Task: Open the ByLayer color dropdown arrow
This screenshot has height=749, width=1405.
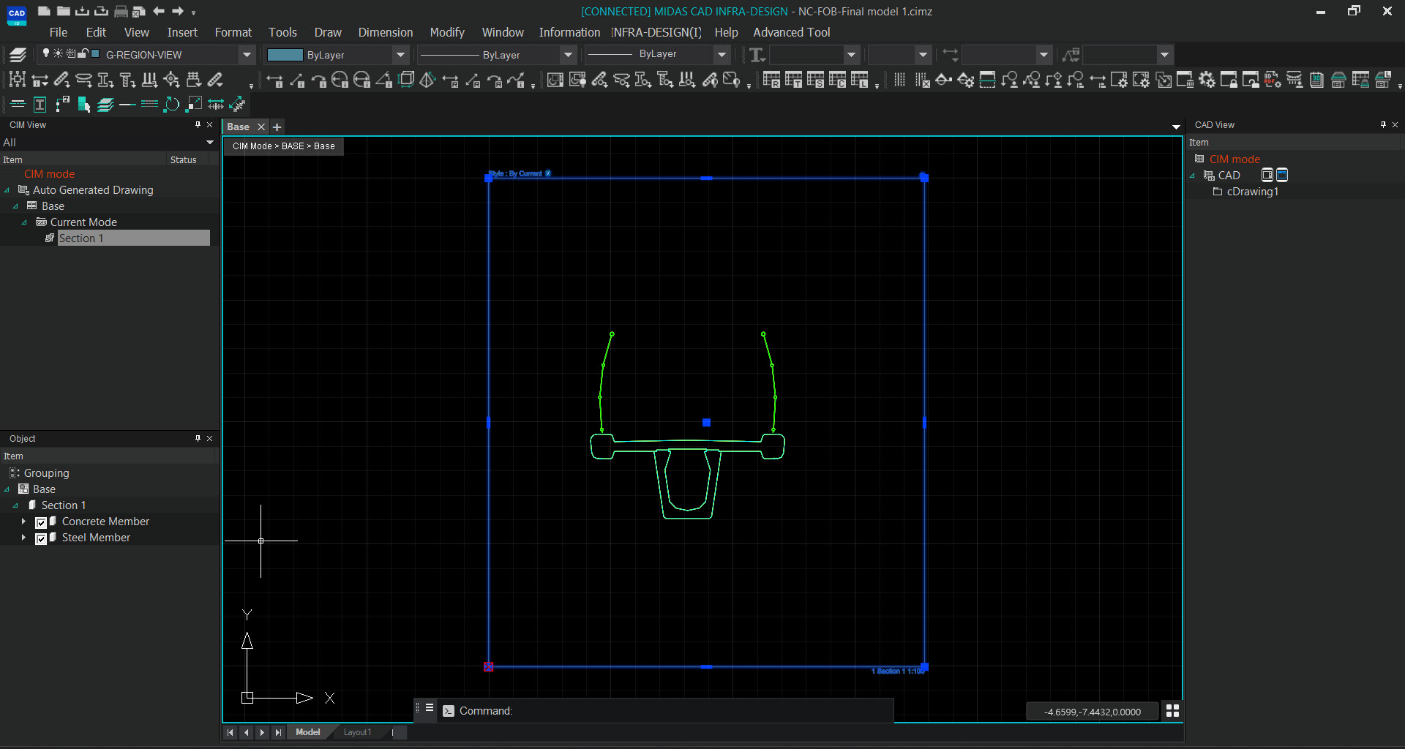Action: 400,55
